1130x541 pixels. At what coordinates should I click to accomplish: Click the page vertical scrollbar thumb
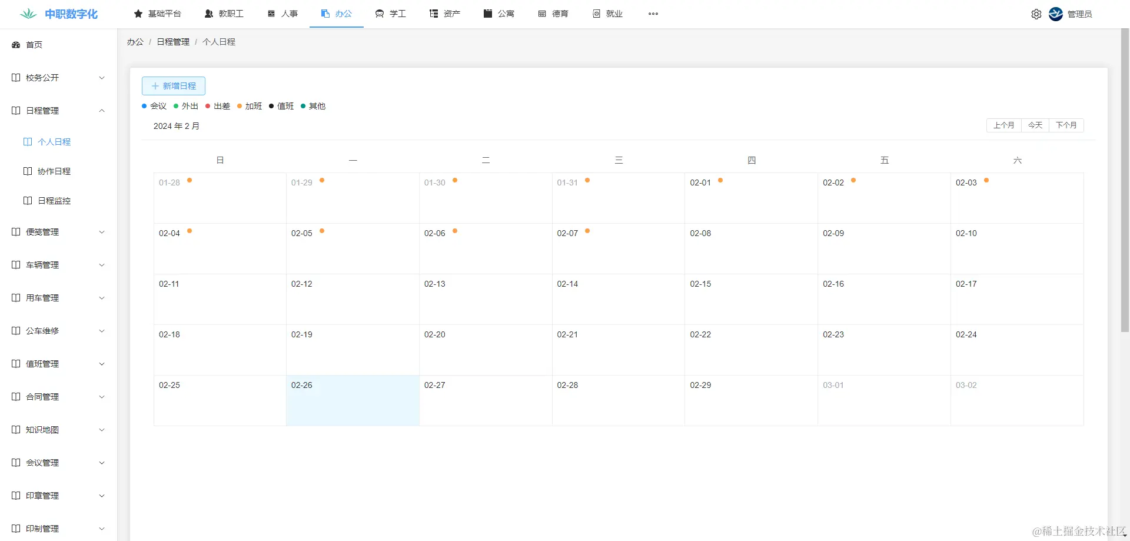pos(1125,180)
